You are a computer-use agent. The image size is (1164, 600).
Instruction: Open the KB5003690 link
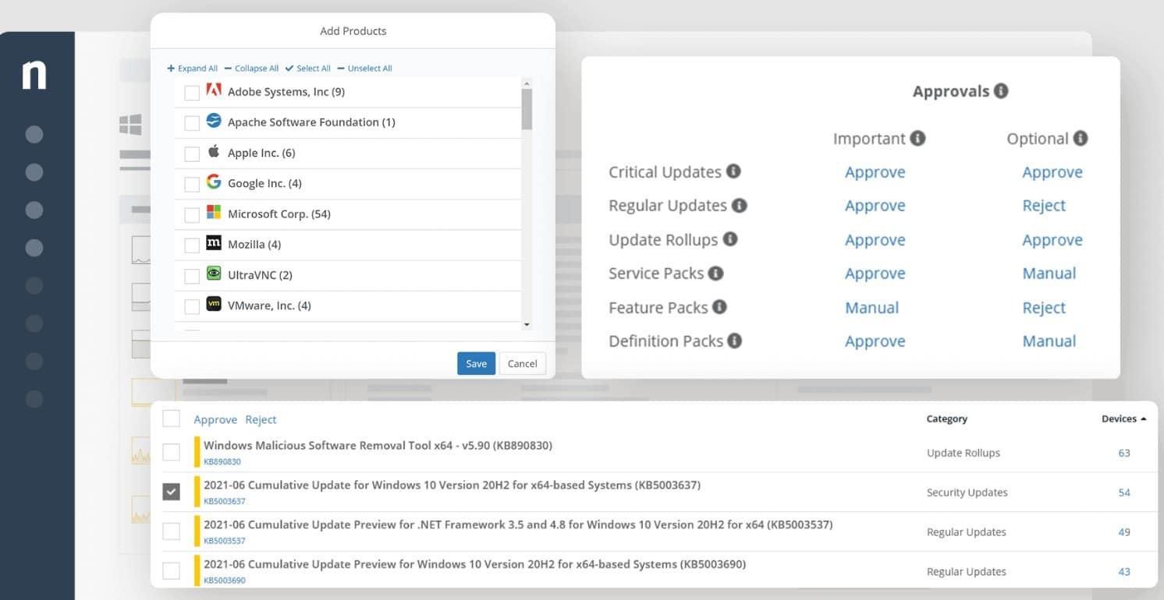tap(225, 581)
